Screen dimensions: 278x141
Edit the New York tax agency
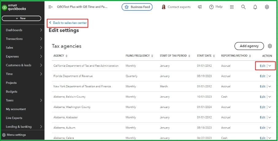coord(262,87)
